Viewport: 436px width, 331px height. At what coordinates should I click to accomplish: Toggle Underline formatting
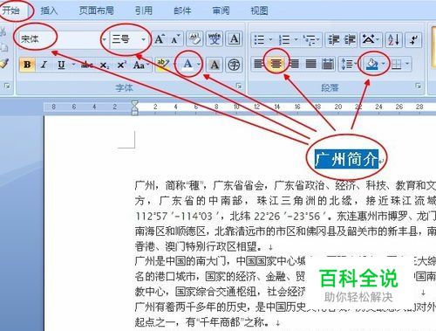(x=61, y=65)
